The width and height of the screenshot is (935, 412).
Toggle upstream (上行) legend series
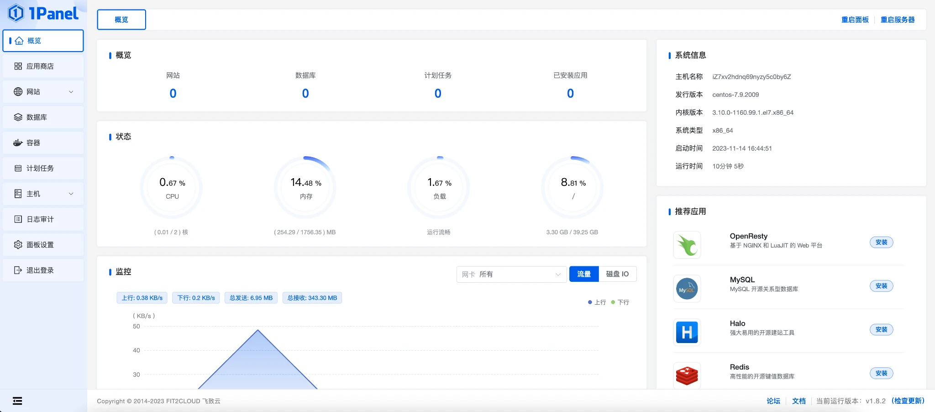(597, 302)
